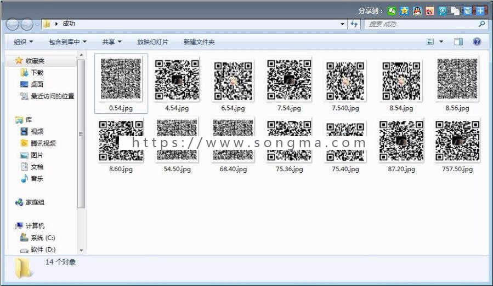Click 14 个对象 status text
Viewport: 493px width, 286px height.
[x=60, y=262]
